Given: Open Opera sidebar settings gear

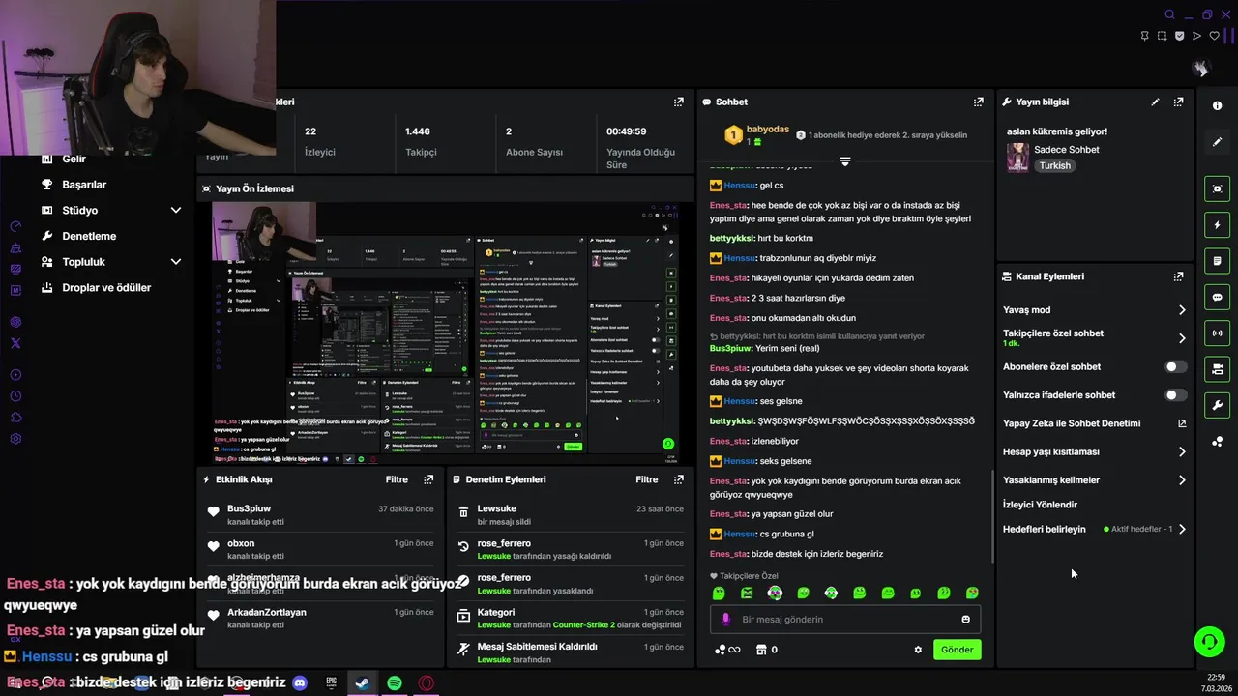Looking at the screenshot, I should pos(15,439).
